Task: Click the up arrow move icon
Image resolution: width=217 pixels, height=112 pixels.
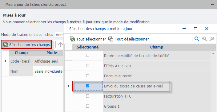Action: tap(60, 45)
